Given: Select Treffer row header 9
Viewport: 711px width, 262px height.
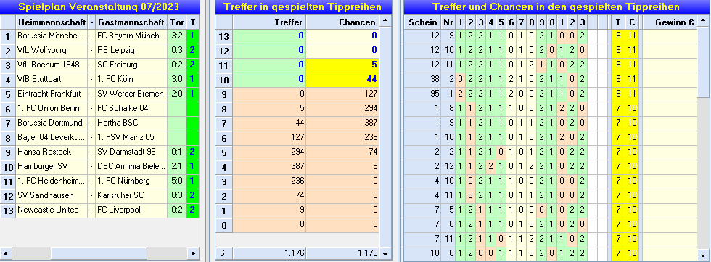Looking at the screenshot, I should pos(224,94).
